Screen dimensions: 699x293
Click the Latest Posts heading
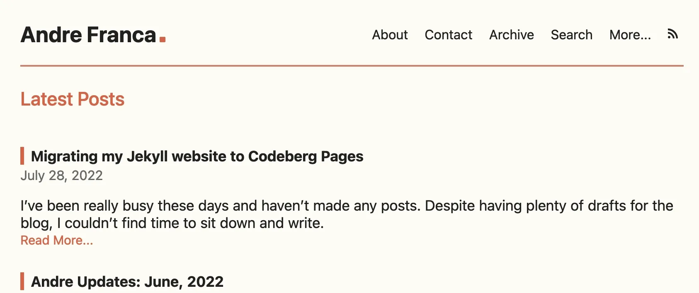tap(73, 99)
